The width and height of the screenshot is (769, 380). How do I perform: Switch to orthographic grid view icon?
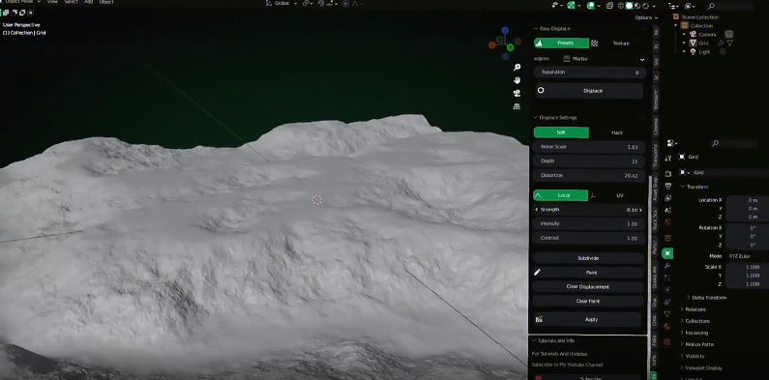click(517, 106)
